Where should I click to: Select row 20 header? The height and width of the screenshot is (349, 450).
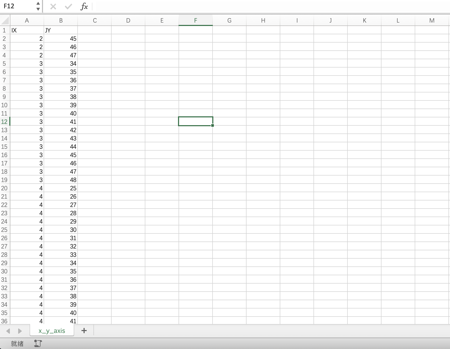5,188
